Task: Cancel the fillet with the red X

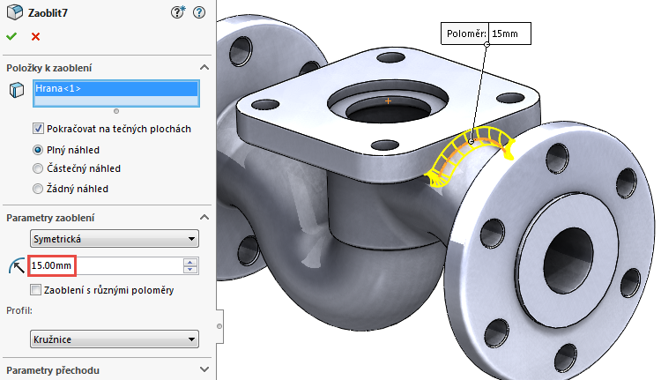Action: pyautogui.click(x=36, y=37)
